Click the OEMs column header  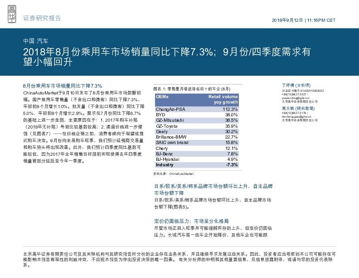point(162,97)
